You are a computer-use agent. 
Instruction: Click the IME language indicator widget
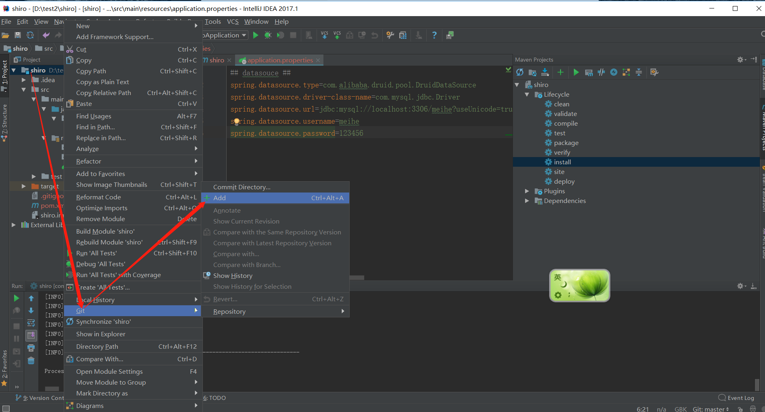(x=579, y=286)
